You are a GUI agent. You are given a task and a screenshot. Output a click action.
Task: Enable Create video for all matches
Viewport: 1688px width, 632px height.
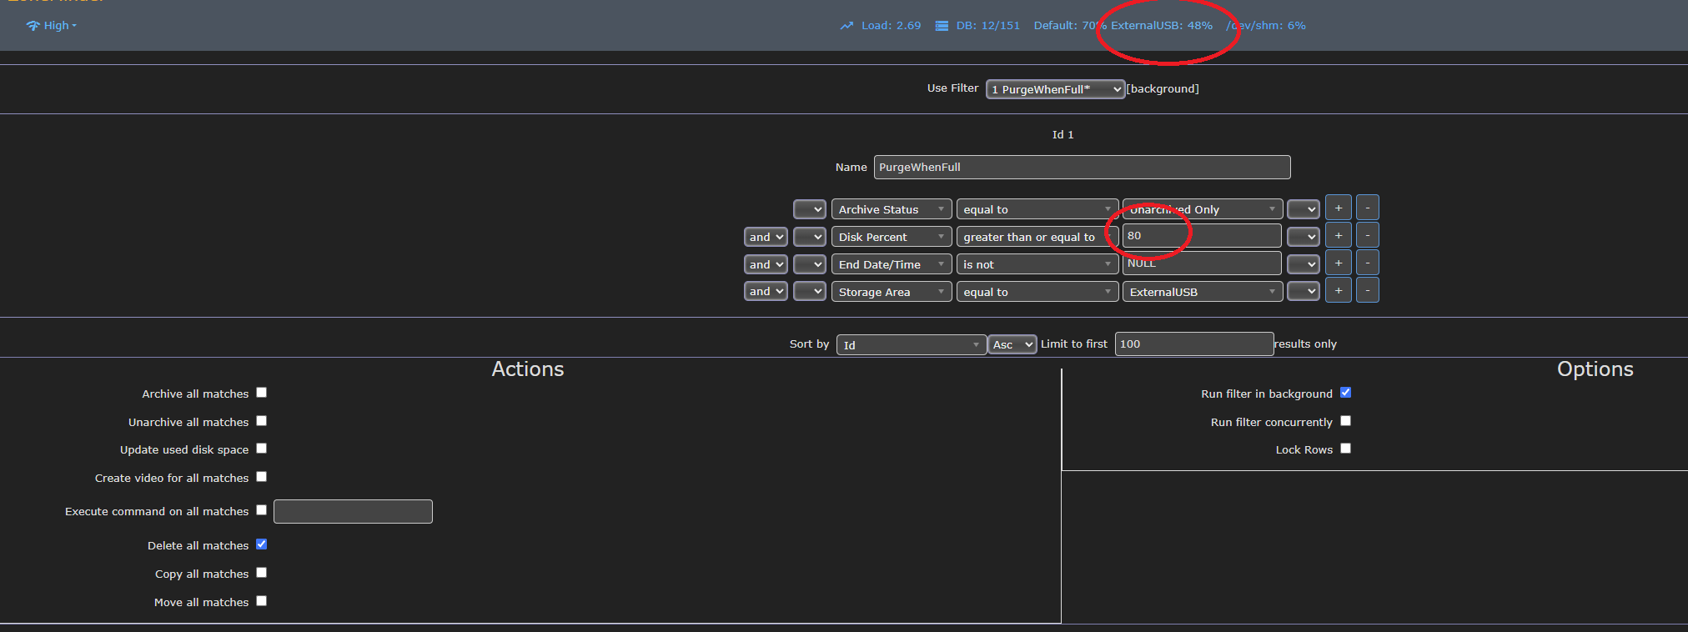pyautogui.click(x=261, y=477)
